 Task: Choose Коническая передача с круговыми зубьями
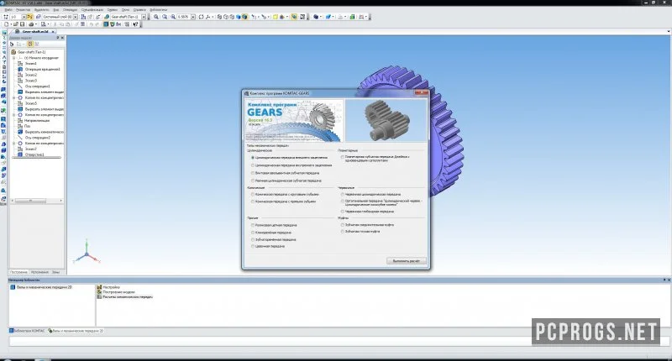pos(253,195)
